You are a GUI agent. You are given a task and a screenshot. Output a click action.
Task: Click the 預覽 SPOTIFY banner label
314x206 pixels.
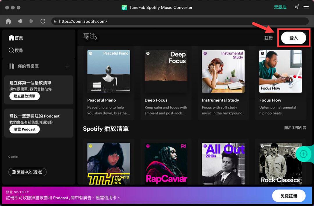coord(17,192)
